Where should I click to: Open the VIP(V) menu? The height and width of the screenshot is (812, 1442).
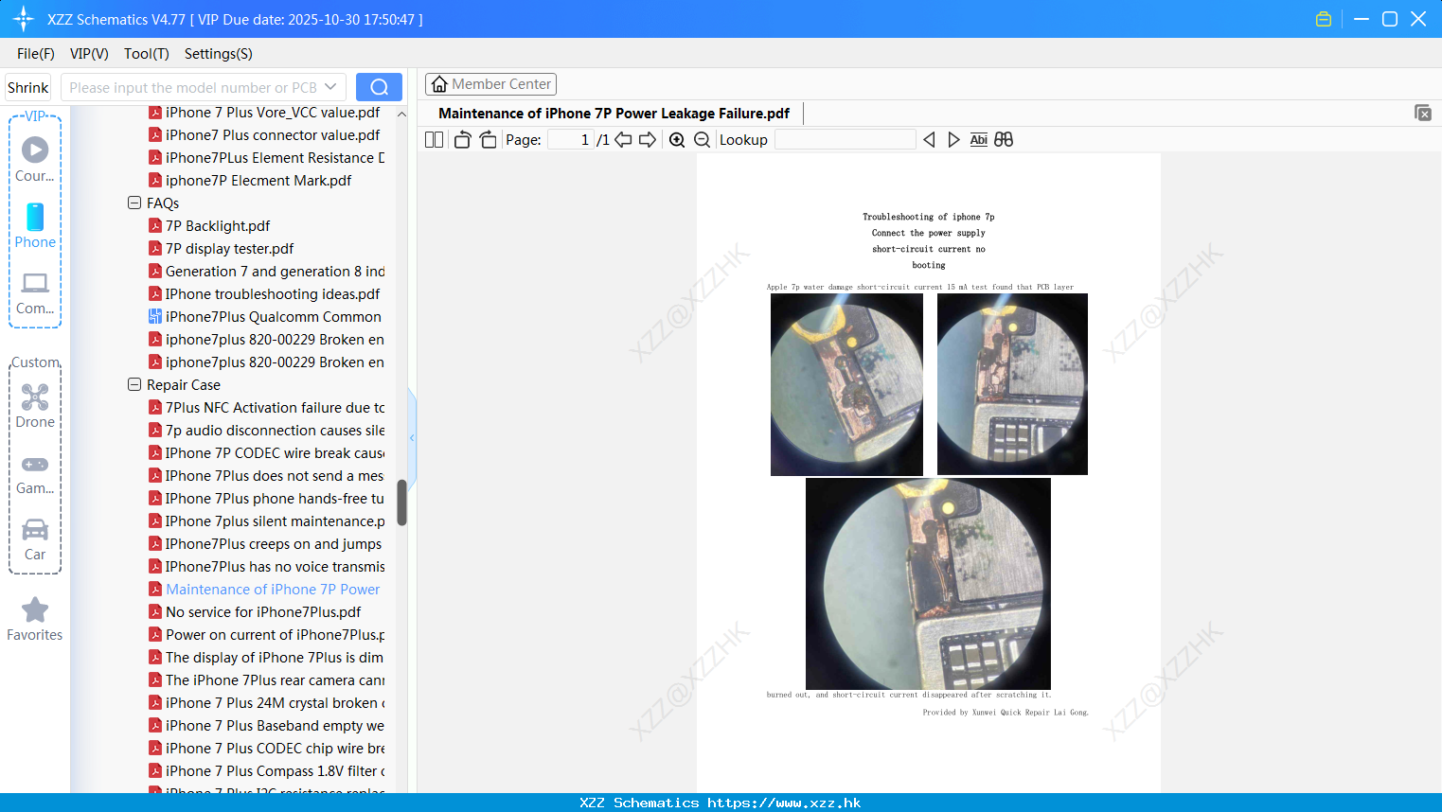tap(89, 54)
